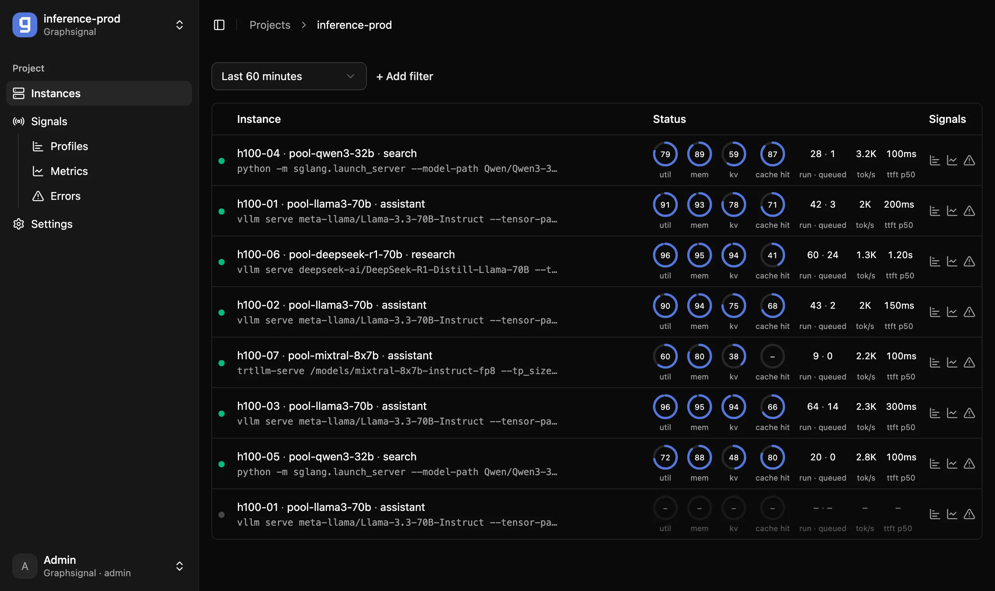The height and width of the screenshot is (591, 995).
Task: Click util gauge 96 for h100-06
Action: (665, 255)
